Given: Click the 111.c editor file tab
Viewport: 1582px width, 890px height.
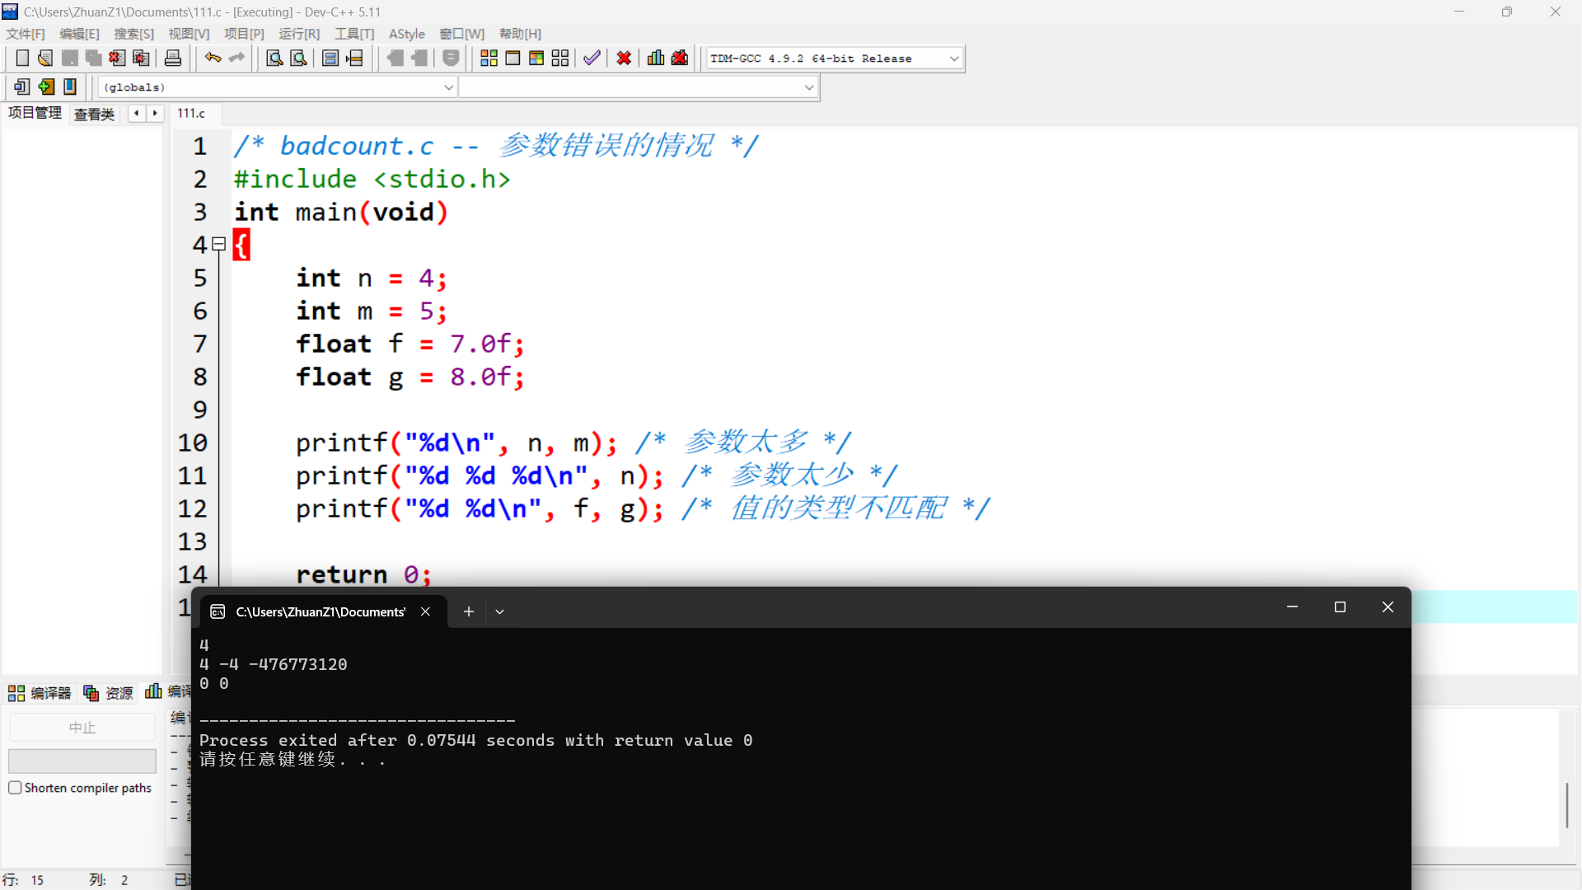Looking at the screenshot, I should pyautogui.click(x=191, y=114).
